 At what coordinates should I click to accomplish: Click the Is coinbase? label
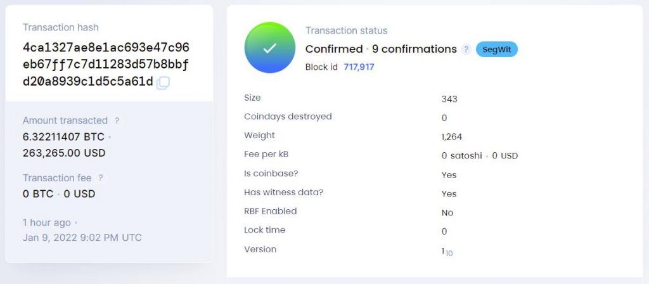pos(271,174)
